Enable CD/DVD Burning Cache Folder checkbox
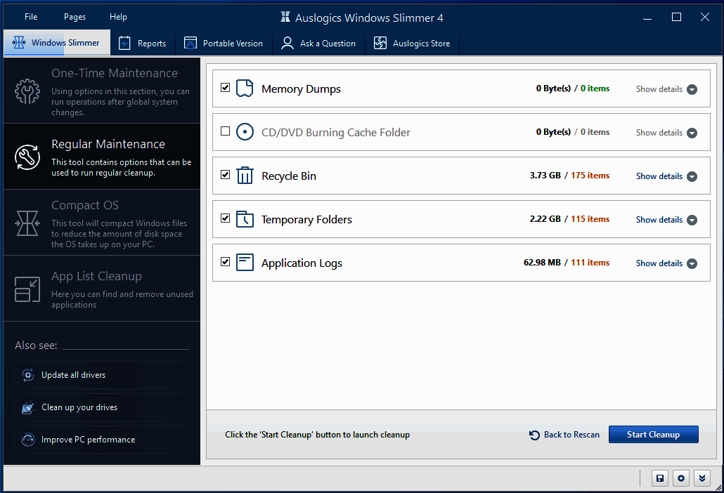 coord(225,131)
